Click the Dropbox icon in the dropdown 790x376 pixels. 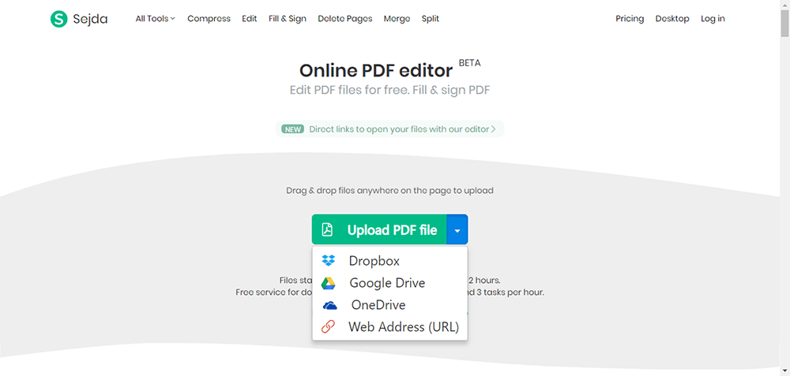329,261
